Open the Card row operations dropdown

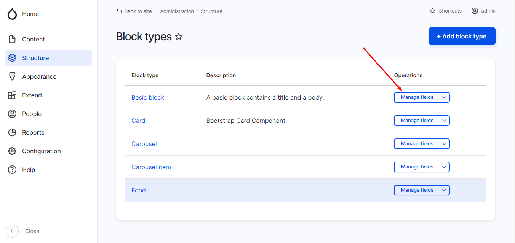point(444,121)
